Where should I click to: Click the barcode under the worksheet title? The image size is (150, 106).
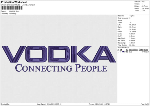[x=11, y=8]
